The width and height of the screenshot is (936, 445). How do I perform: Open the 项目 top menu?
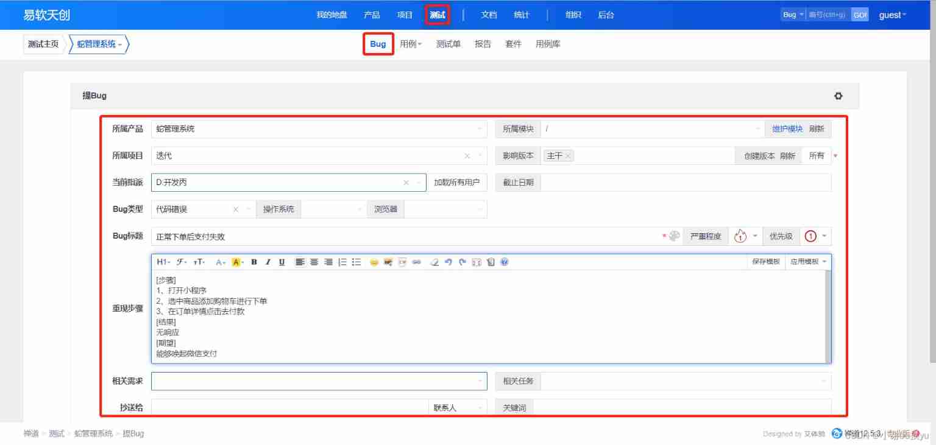pos(405,15)
